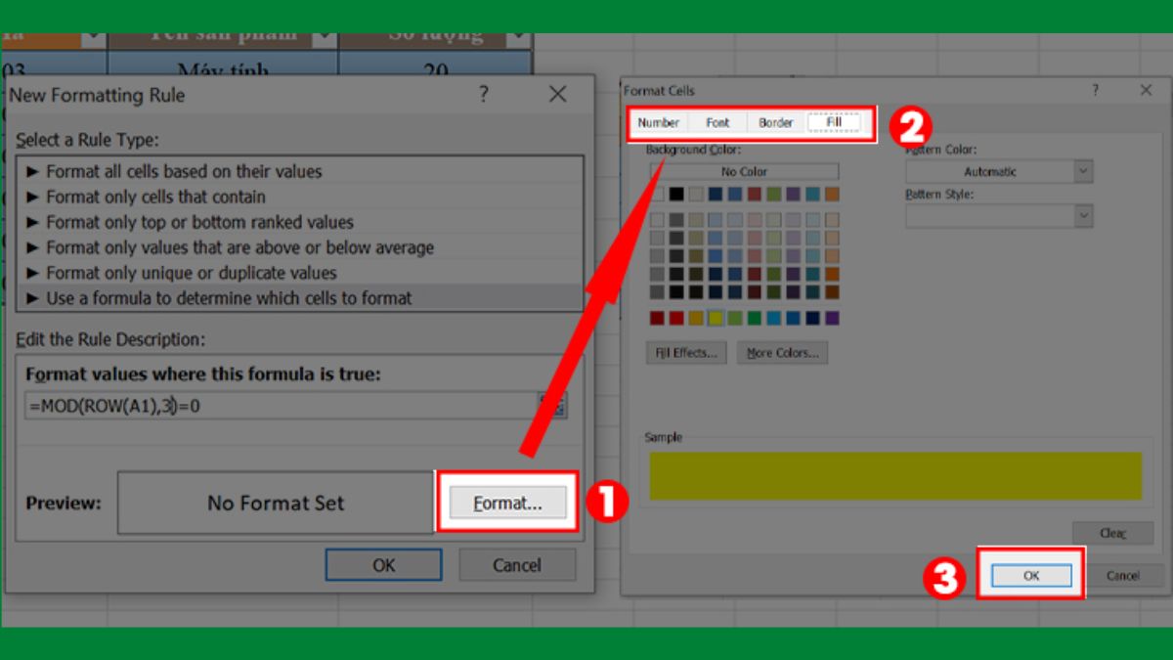Open the Pattern Color dropdown
This screenshot has height=660, width=1173.
(x=1081, y=170)
